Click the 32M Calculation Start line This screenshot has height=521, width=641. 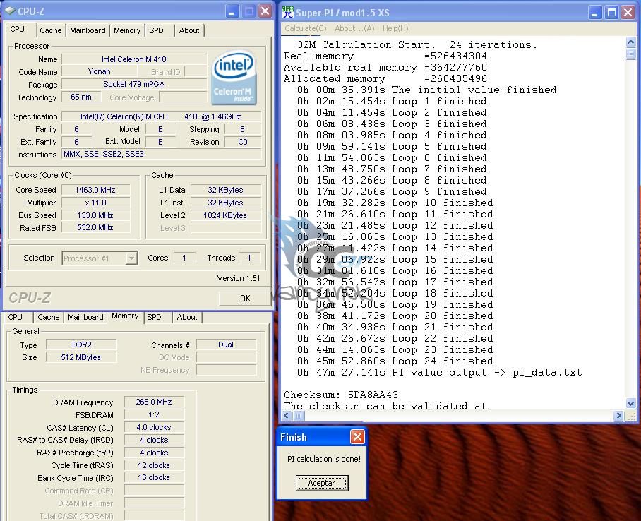click(417, 44)
